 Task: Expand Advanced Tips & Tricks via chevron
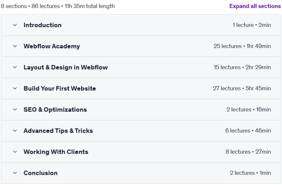[15, 131]
